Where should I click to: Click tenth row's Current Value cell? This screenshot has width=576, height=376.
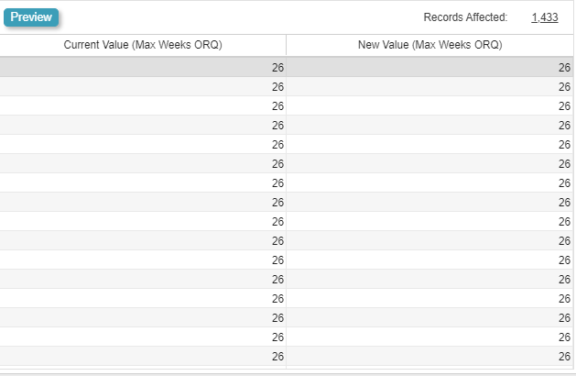[143, 240]
